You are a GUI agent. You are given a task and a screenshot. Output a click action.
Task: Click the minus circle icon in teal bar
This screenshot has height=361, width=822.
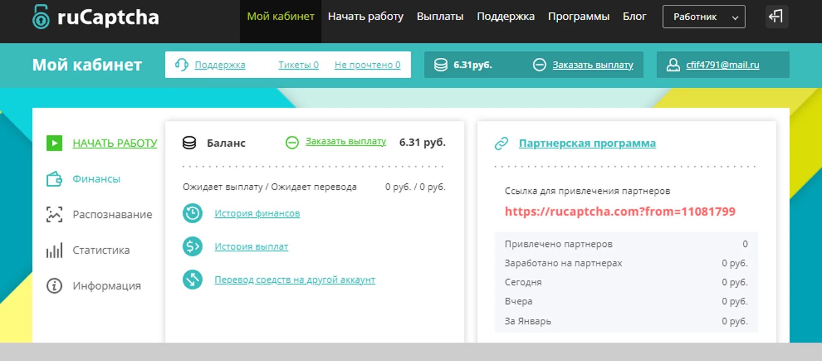click(539, 65)
